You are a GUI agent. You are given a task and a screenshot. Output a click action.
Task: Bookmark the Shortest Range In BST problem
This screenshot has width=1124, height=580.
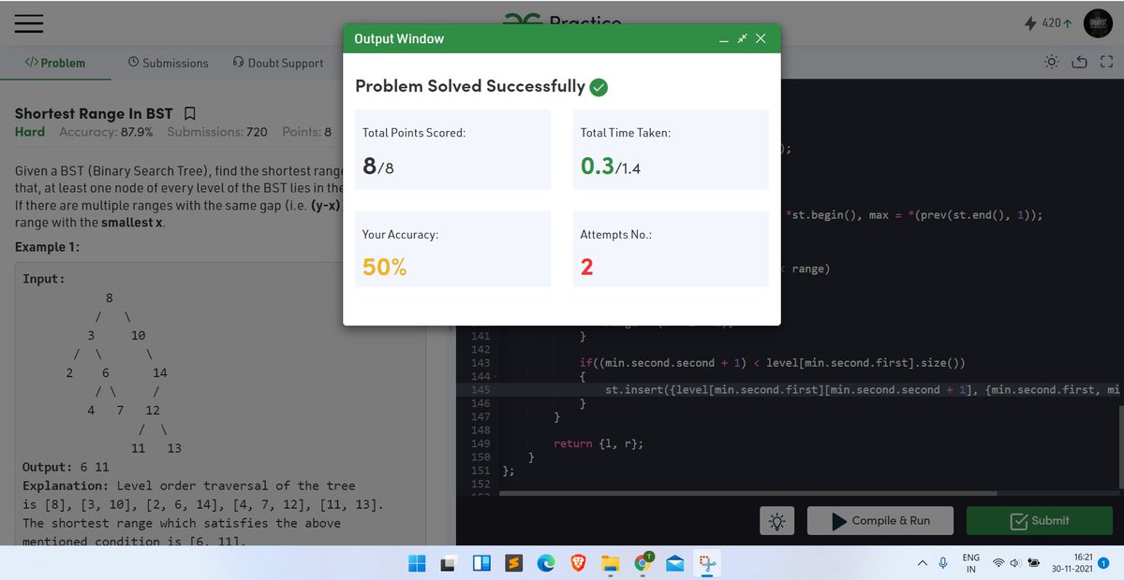(189, 112)
